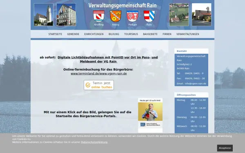Viewport: 245px width, 153px height.
Task: Click the fax number 09429 / 9401 - 26
Action: tap(195, 78)
